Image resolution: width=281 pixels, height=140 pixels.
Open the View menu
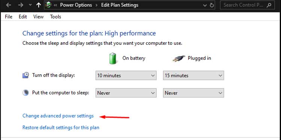coord(38,17)
